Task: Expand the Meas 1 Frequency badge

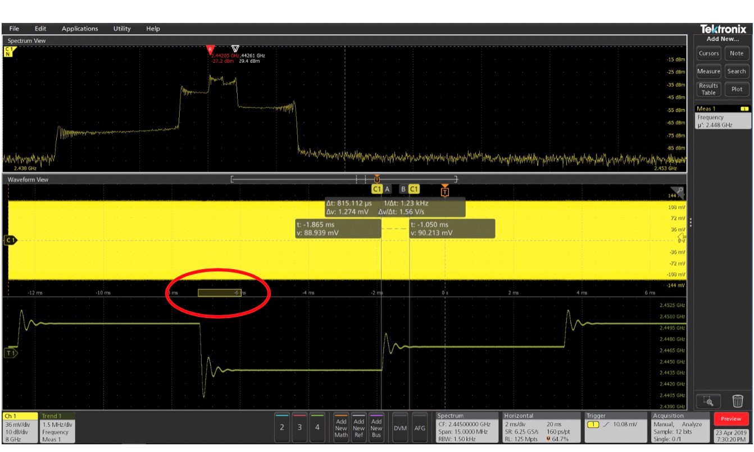Action: click(x=723, y=117)
